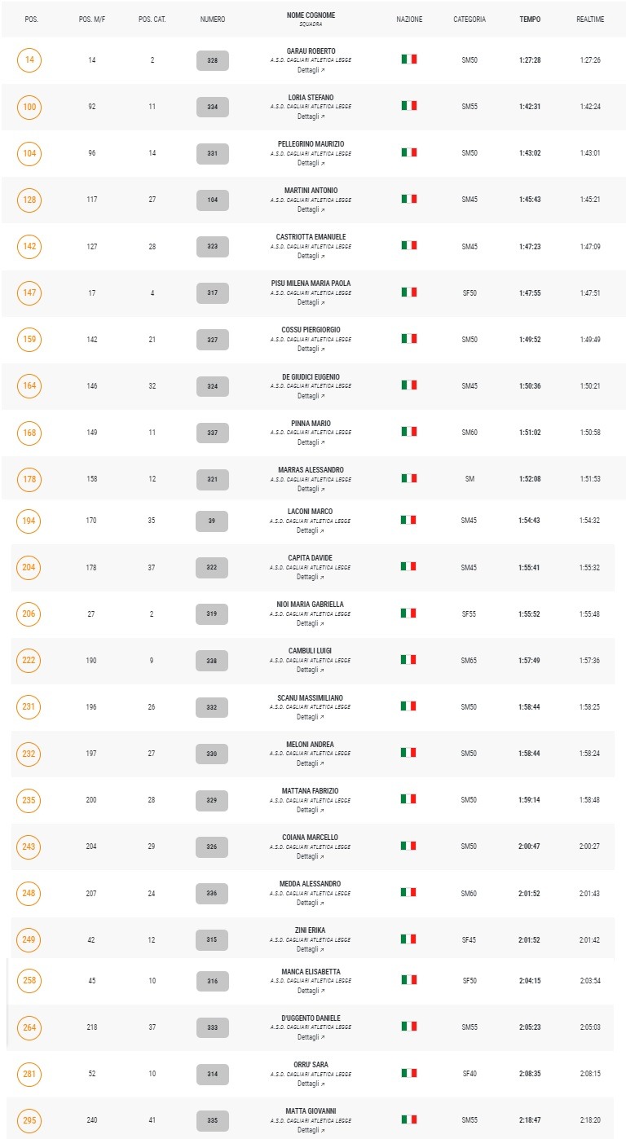Open Dettagli link under Coiana Marcello

coord(311,856)
